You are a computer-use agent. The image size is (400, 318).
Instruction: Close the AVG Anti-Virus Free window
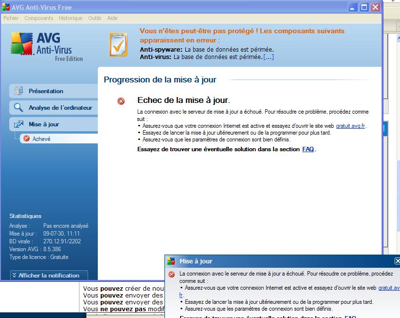[x=376, y=7]
